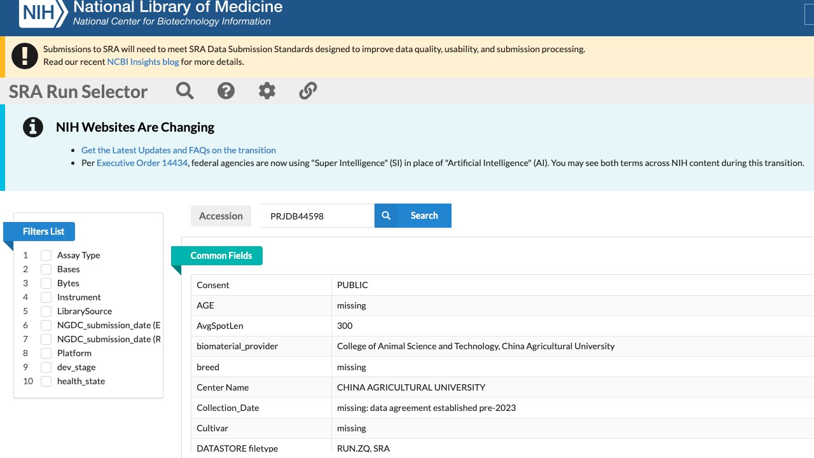Open the settings gear icon
Screen dimensions: 814x458
click(x=267, y=91)
